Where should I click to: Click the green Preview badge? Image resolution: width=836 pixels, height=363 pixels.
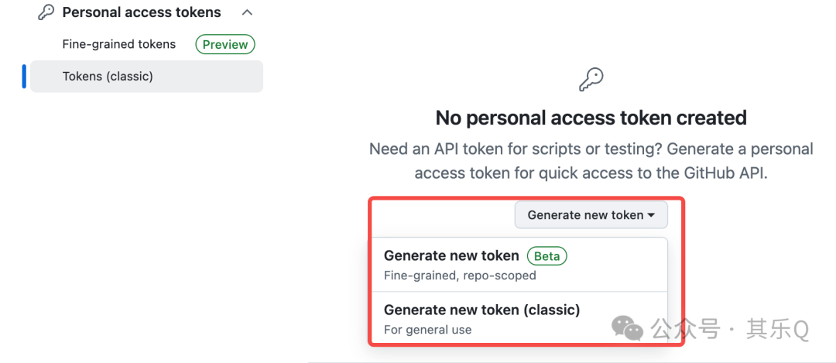tap(225, 45)
